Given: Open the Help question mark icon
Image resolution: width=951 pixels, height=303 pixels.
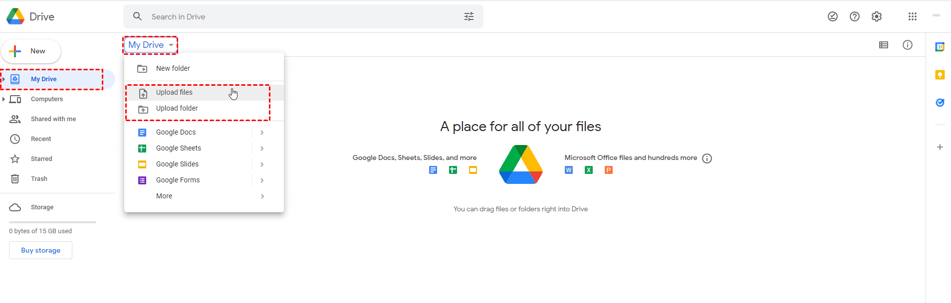Looking at the screenshot, I should pyautogui.click(x=855, y=16).
